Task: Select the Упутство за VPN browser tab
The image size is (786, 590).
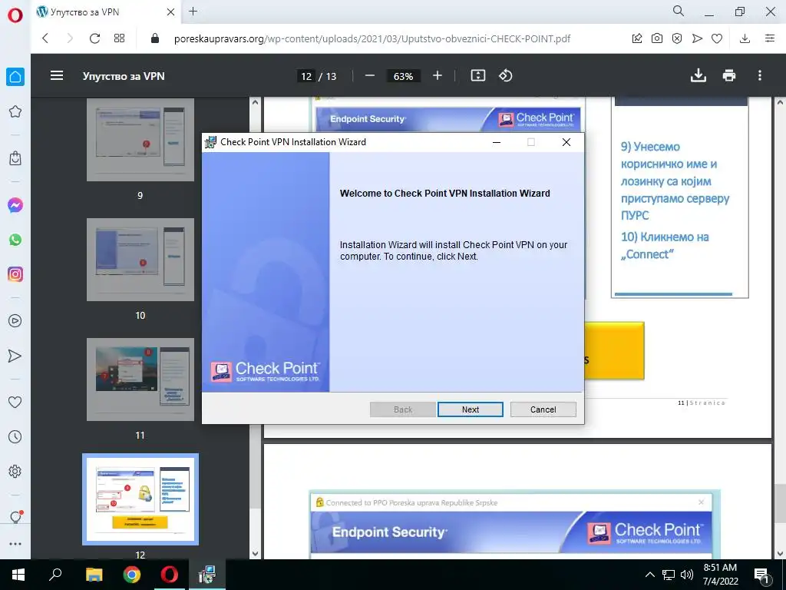Action: (105, 12)
